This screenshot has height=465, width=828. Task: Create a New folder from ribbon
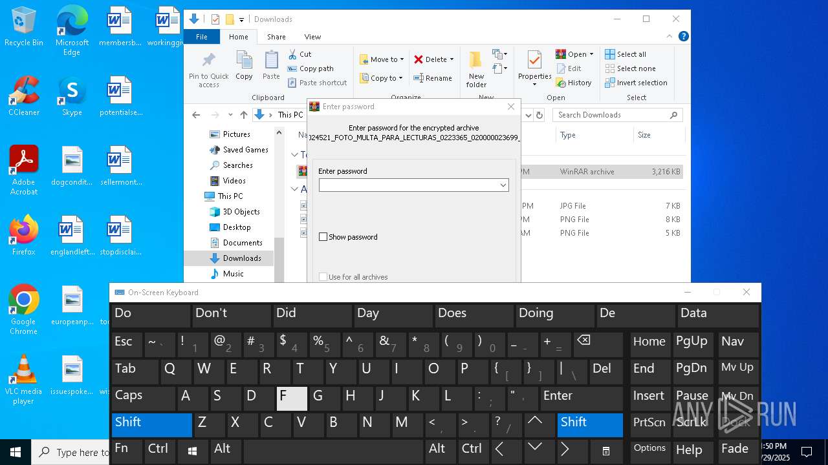pyautogui.click(x=476, y=70)
